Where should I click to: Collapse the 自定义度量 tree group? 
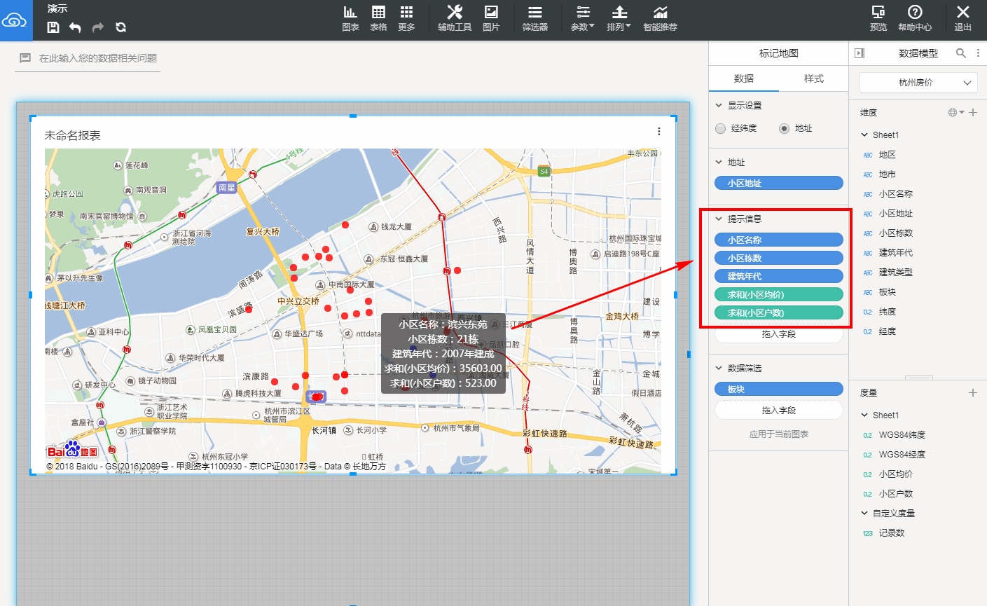click(x=864, y=513)
